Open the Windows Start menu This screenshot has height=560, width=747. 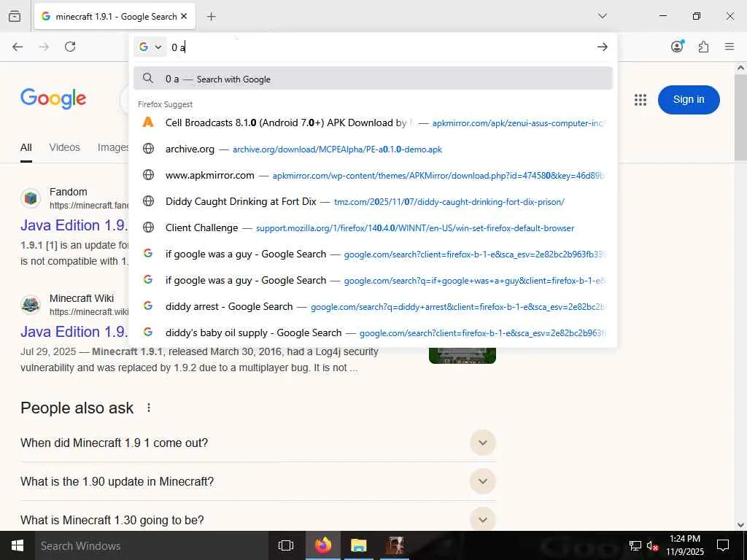pos(18,545)
